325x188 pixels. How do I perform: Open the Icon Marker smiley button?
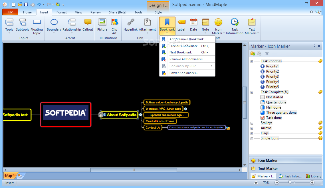point(218,22)
